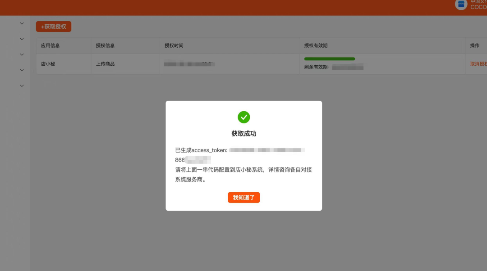The image size is (487, 271).
Task: Expand the third sidebar menu chevron
Action: point(21,54)
